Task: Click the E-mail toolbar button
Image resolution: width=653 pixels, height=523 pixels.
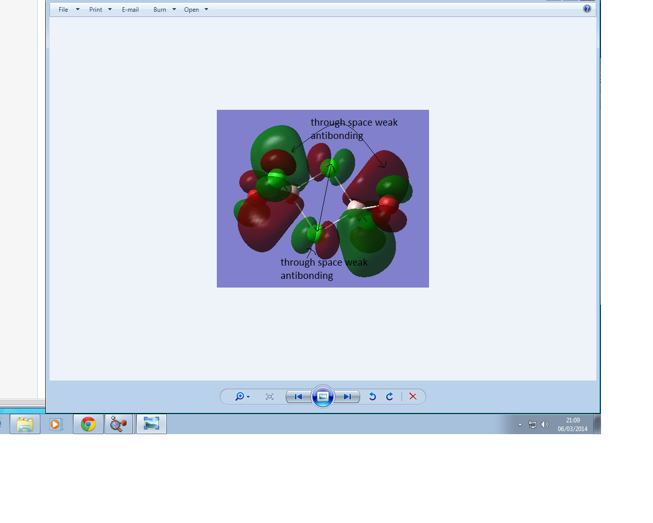Action: 130,10
